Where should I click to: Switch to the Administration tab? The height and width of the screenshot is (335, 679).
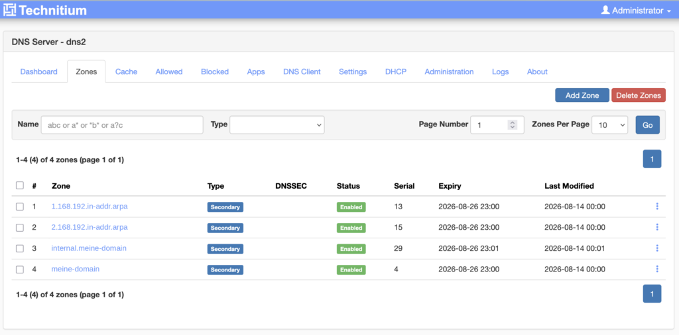pos(449,72)
